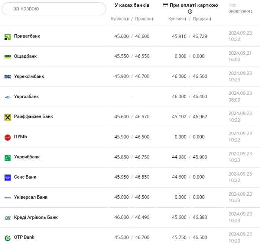Focus the за назвою search field
This screenshot has height=247, width=260.
click(54, 9)
